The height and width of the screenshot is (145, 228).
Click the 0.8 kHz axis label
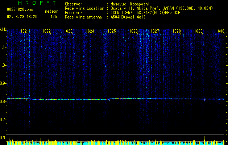[x=3, y=101]
